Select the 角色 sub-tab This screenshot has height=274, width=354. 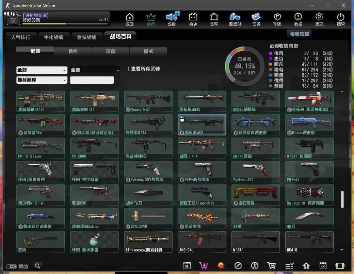coord(73,51)
